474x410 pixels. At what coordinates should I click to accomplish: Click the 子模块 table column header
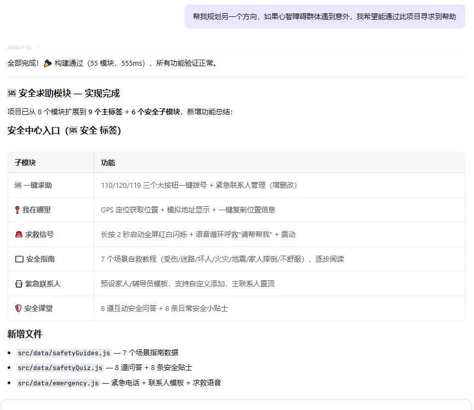(25, 163)
